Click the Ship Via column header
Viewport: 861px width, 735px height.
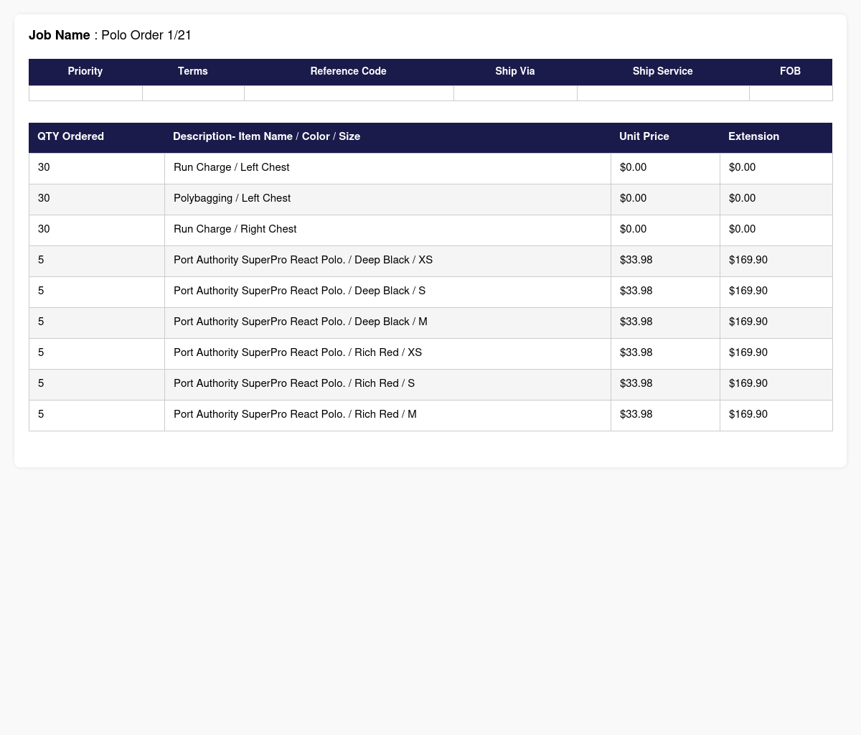pos(515,71)
